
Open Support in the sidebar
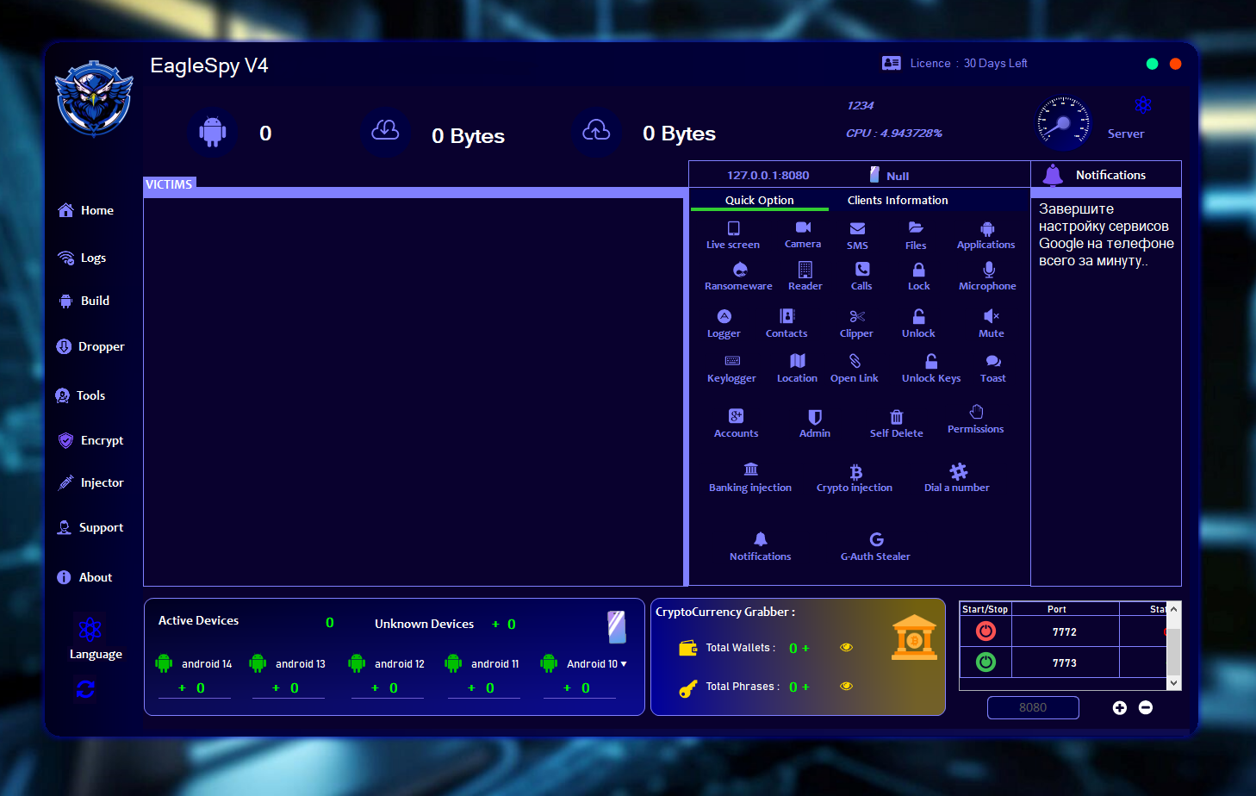pos(90,527)
